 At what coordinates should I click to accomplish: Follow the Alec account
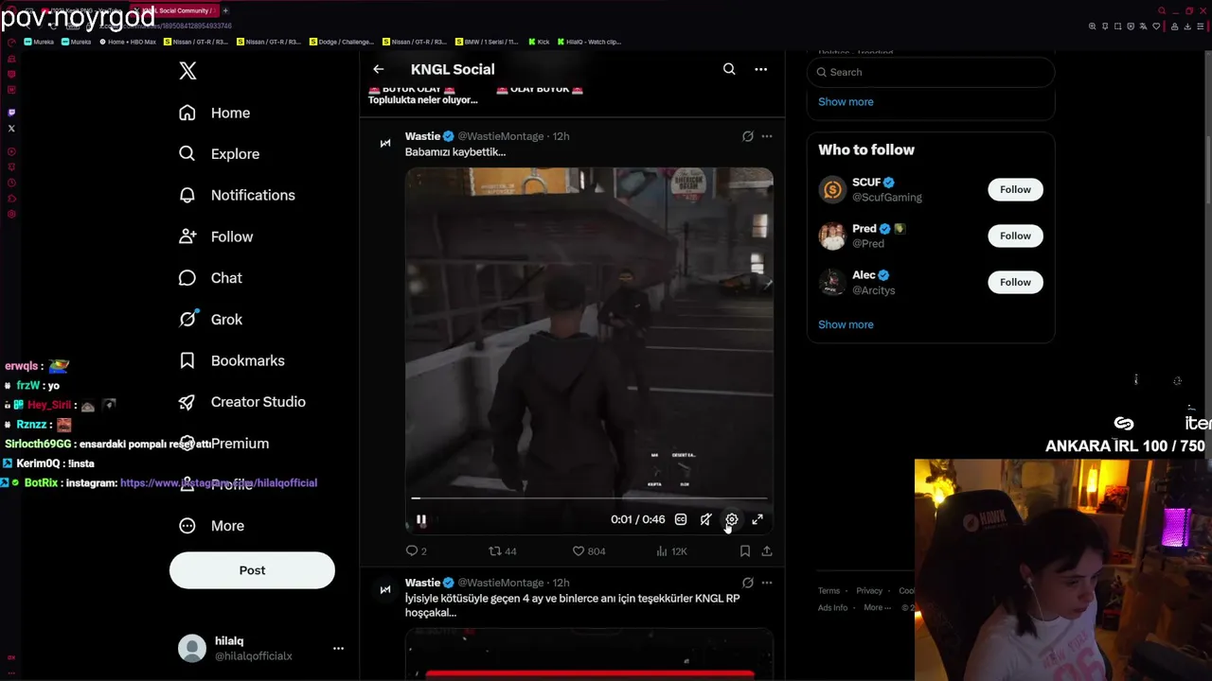(1015, 282)
